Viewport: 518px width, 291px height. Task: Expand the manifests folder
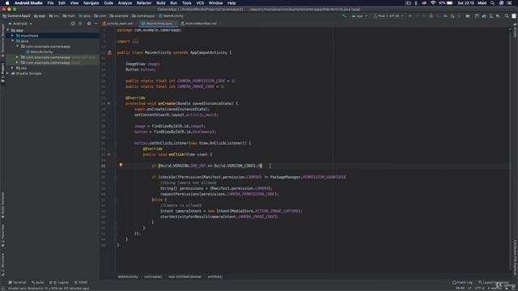tap(13, 36)
